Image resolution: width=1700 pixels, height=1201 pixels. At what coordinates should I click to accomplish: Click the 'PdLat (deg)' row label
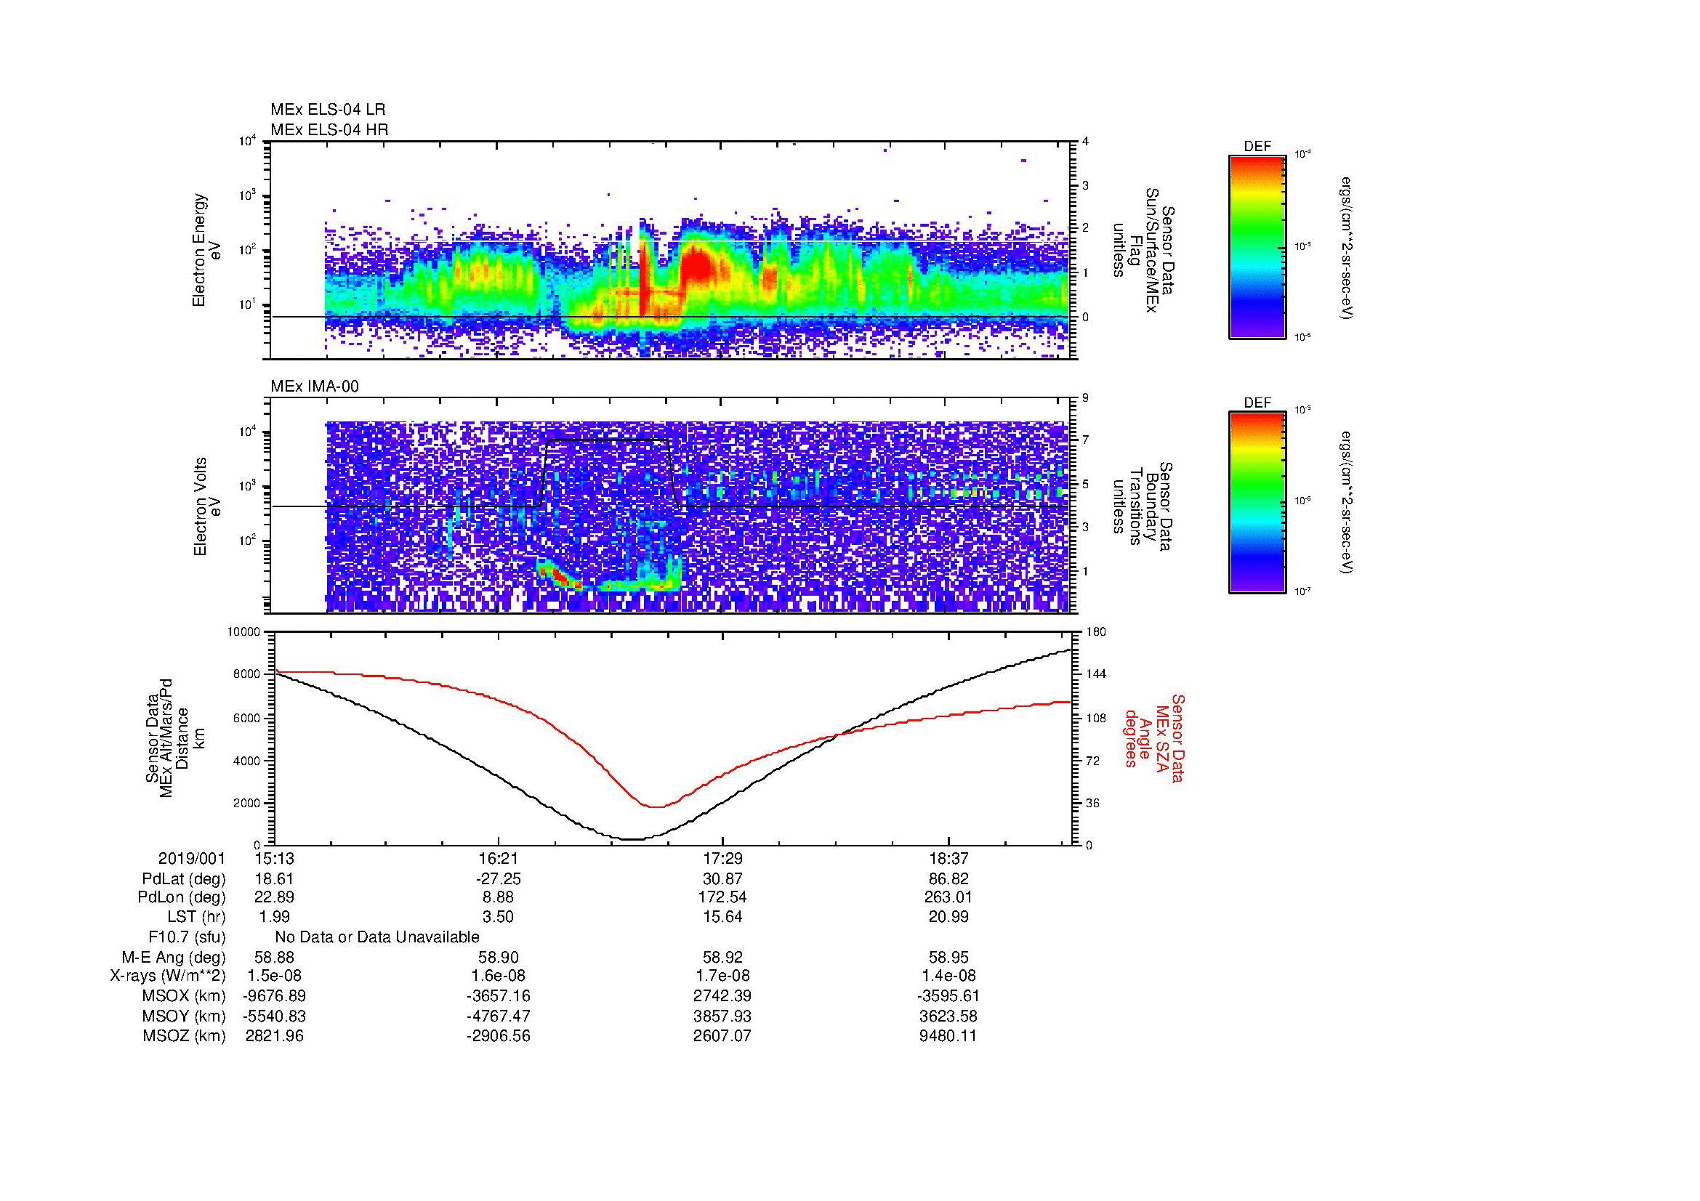pos(184,879)
